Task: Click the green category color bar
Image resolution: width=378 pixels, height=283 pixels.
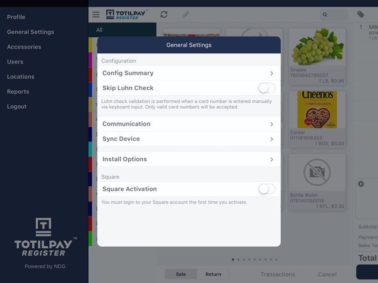Action: click(x=90, y=239)
